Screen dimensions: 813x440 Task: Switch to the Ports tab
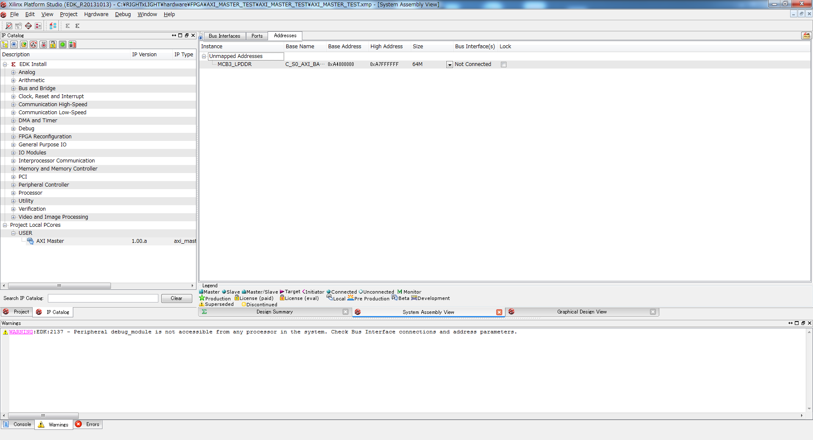[257, 36]
